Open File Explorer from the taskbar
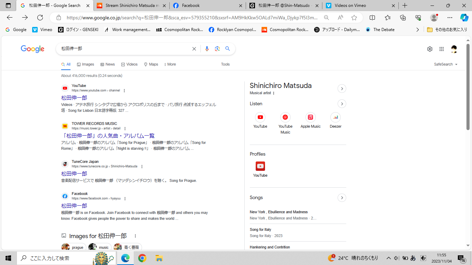The height and width of the screenshot is (265, 472). 159,258
